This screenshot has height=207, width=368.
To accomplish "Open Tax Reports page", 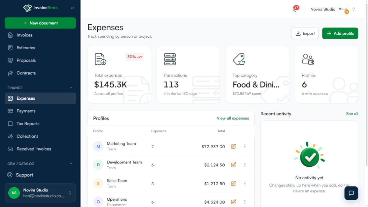I will (x=40, y=124).
